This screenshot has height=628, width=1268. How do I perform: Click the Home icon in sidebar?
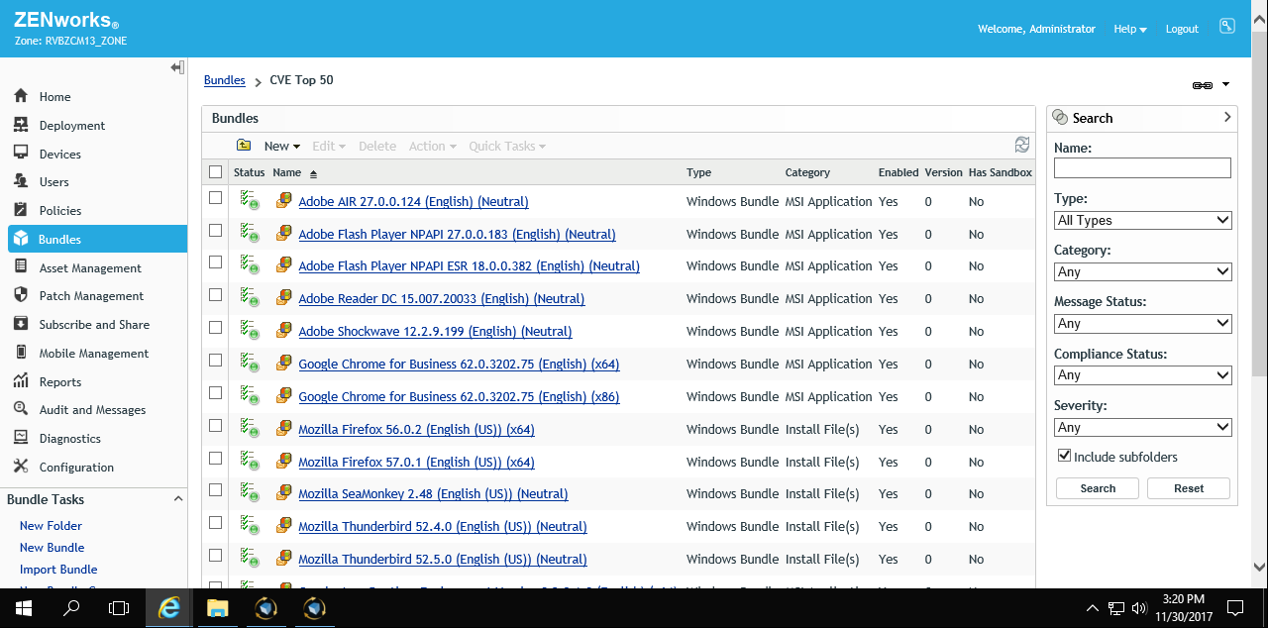[21, 96]
